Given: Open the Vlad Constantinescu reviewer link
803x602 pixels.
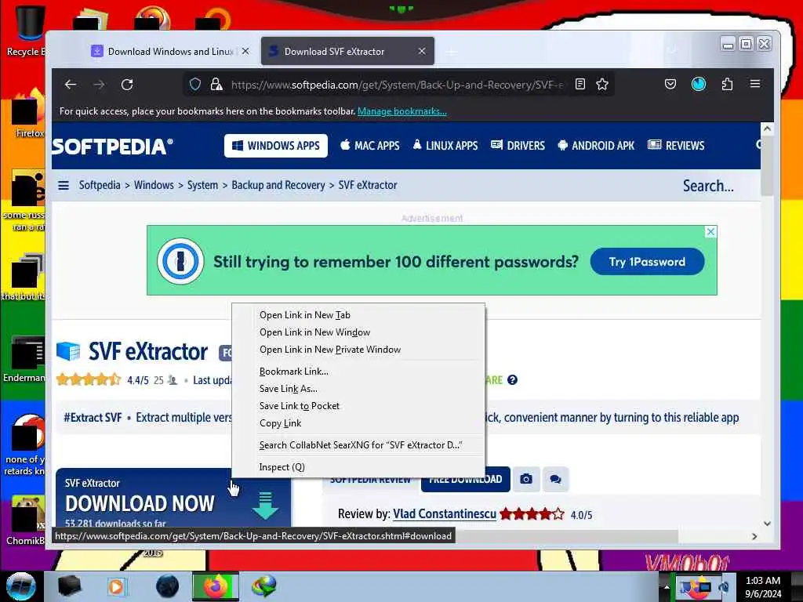Looking at the screenshot, I should pos(445,514).
